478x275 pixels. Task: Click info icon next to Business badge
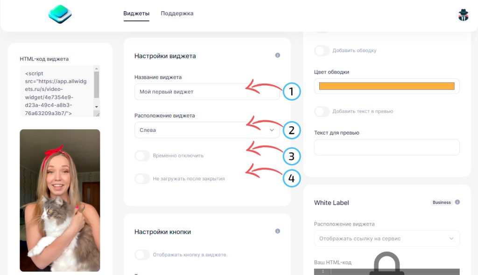(457, 202)
